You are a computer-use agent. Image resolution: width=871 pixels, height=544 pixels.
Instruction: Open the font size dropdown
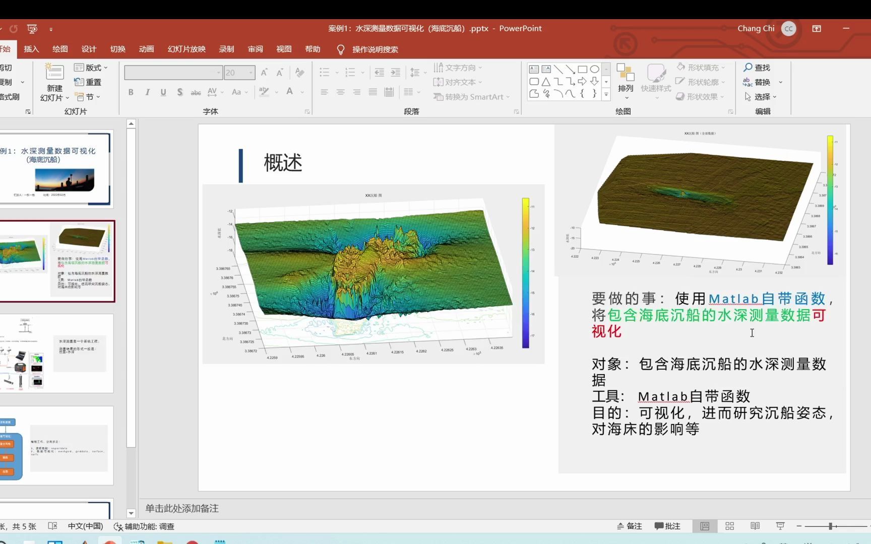point(251,72)
